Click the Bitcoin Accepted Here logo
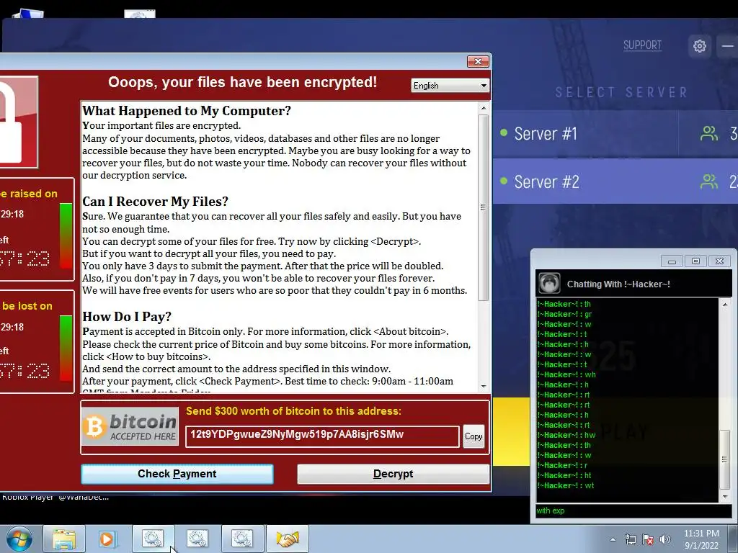The height and width of the screenshot is (553, 738). tap(130, 426)
